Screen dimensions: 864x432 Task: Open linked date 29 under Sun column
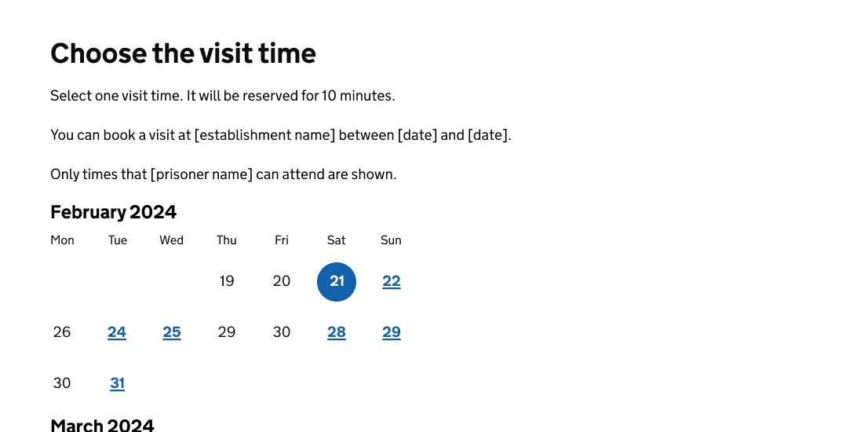pyautogui.click(x=392, y=332)
